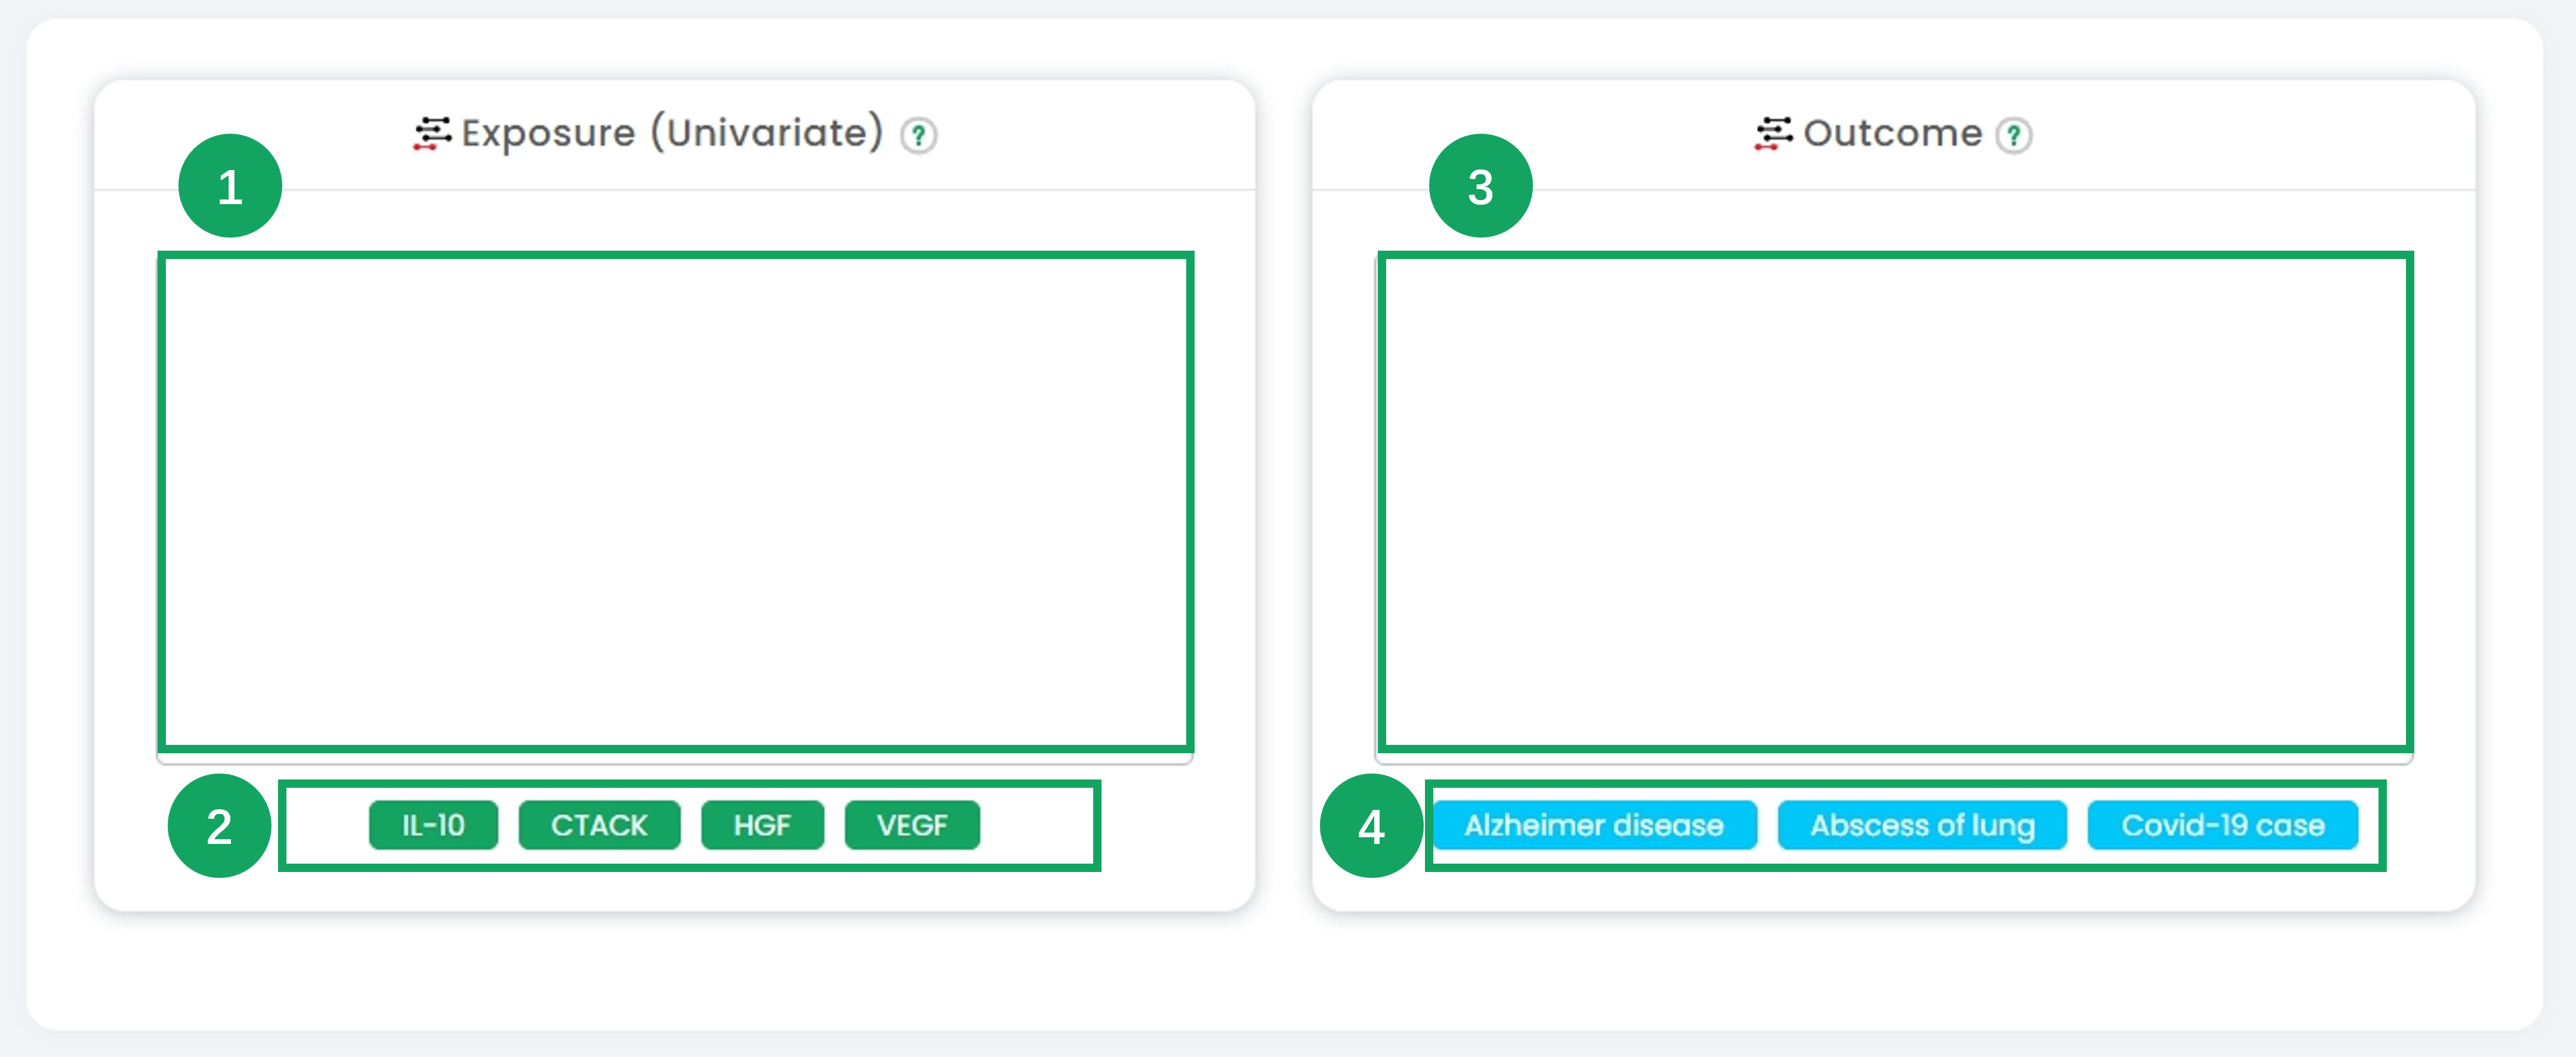
Task: Pick the HGF example exposure tag
Action: (x=762, y=825)
